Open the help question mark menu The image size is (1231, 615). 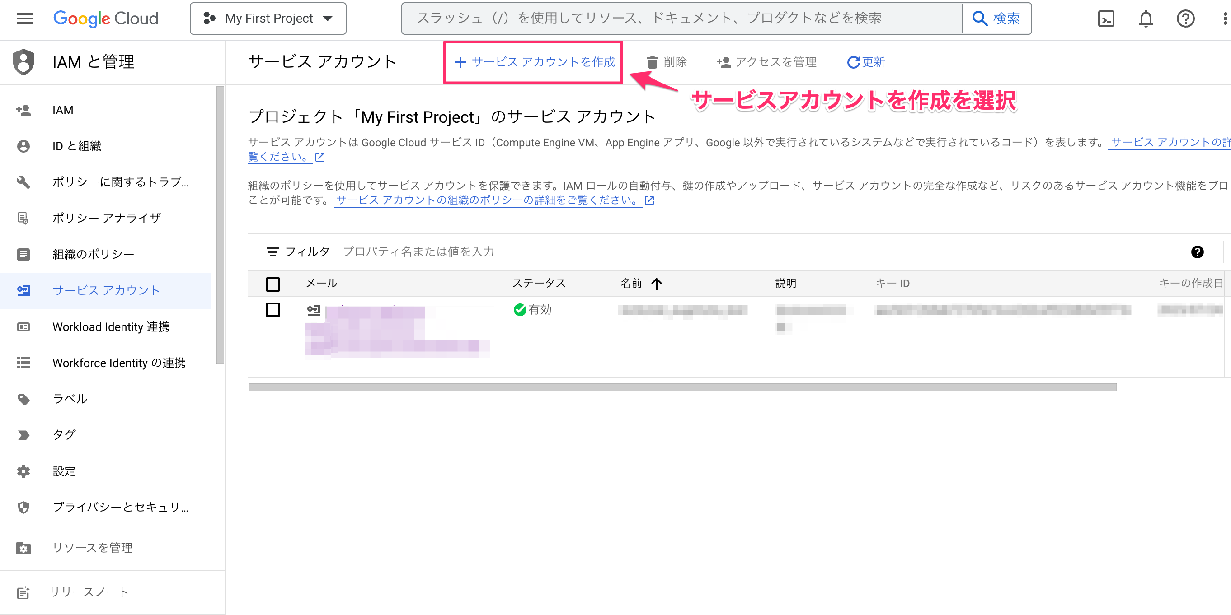coord(1185,18)
